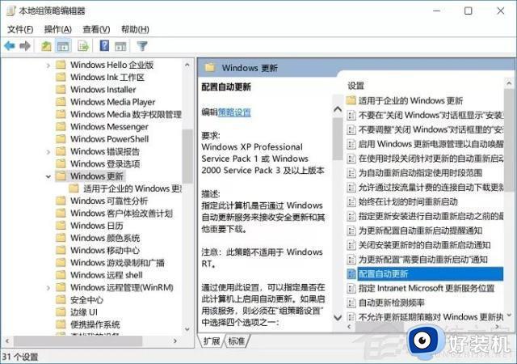Image resolution: width=517 pixels, height=364 pixels.
Task: Click the Forward arrow toolbar icon
Action: coord(25,46)
